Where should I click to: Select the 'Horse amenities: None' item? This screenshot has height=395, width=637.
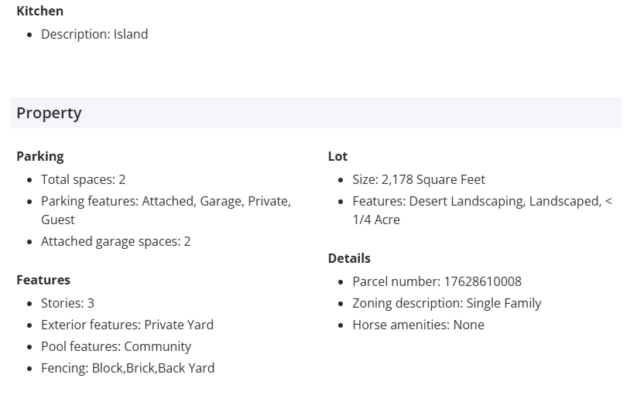click(x=418, y=325)
